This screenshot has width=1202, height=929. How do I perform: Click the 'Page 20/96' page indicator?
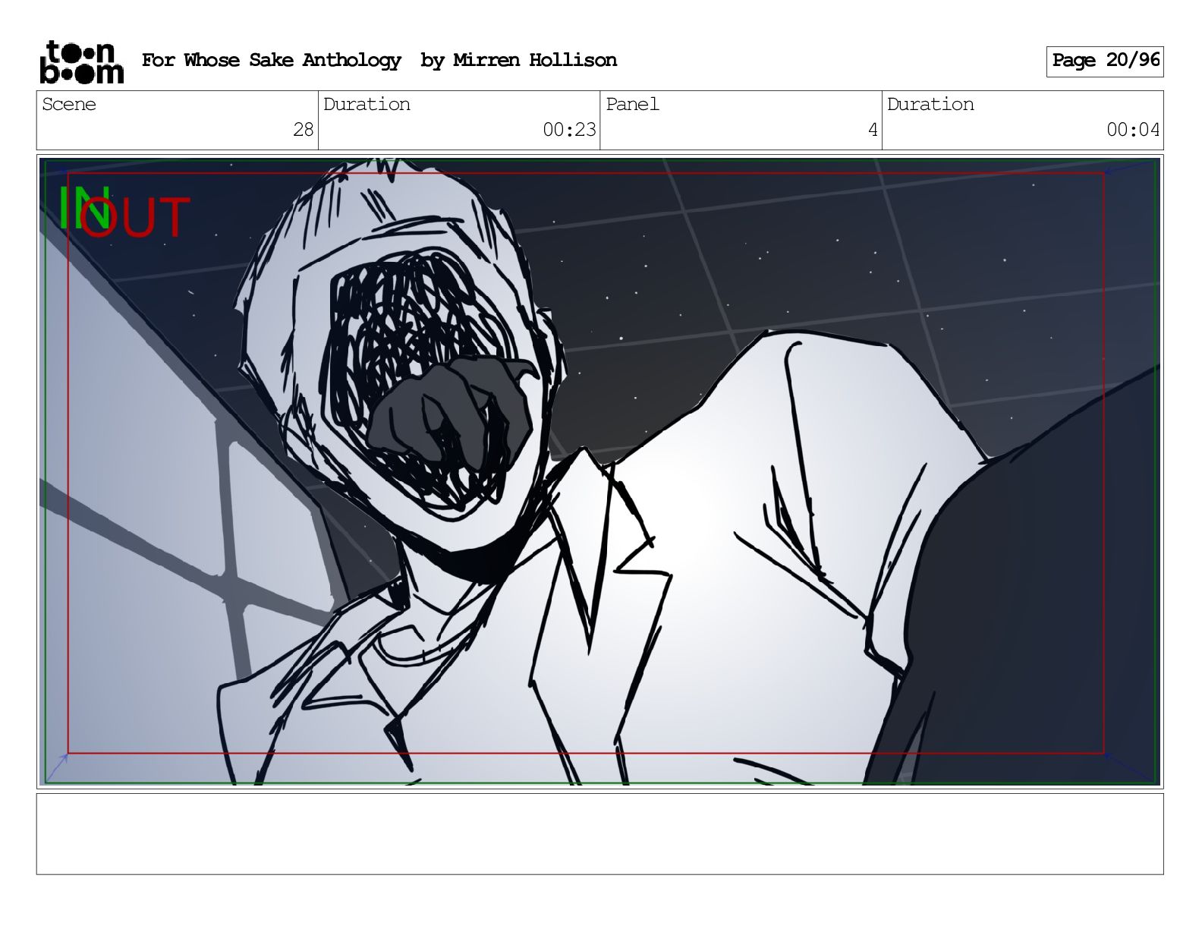1105,61
